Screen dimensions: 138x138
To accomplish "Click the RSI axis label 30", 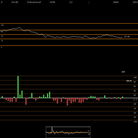I will [2, 41].
